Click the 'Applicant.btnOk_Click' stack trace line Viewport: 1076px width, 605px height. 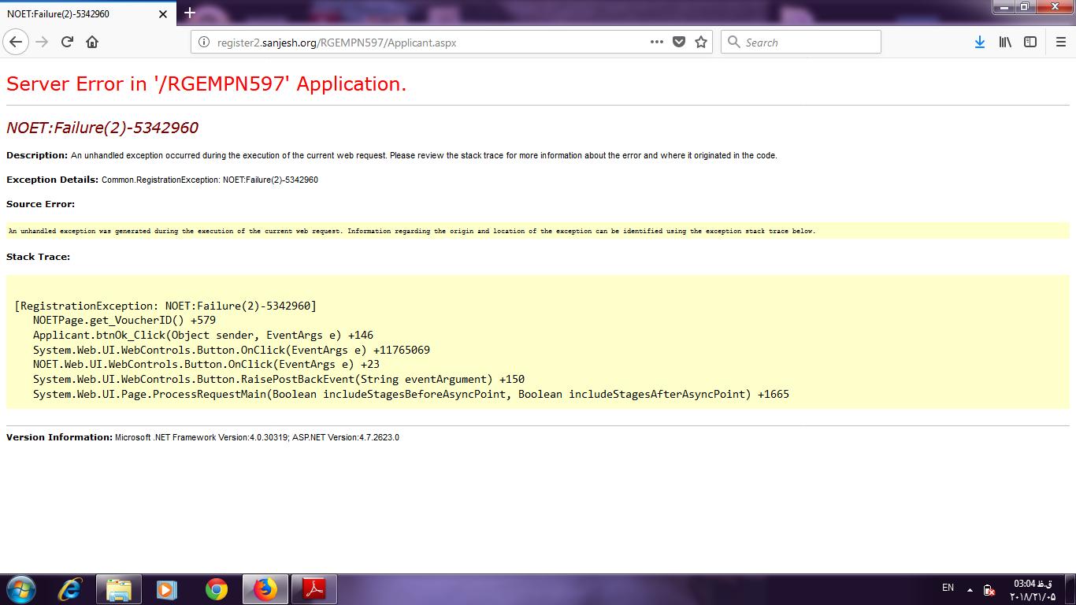(203, 336)
